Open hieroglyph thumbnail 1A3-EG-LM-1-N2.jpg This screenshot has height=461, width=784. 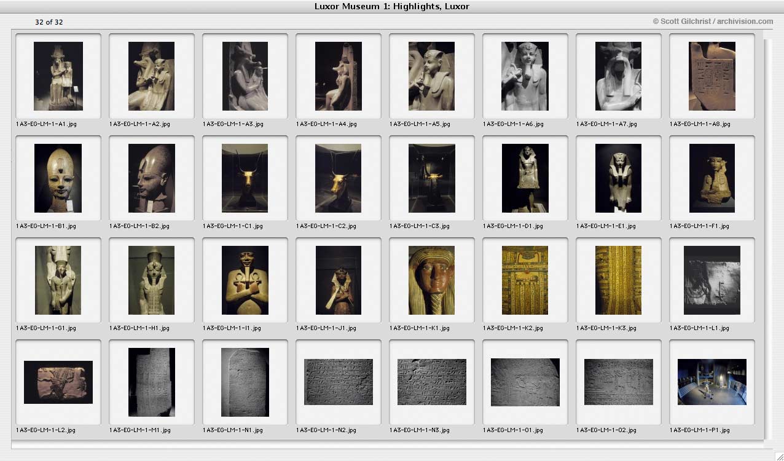pos(339,382)
